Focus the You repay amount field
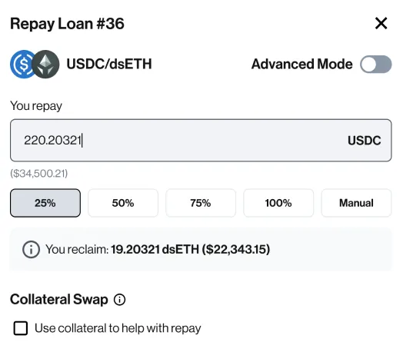403x352 pixels. click(201, 140)
